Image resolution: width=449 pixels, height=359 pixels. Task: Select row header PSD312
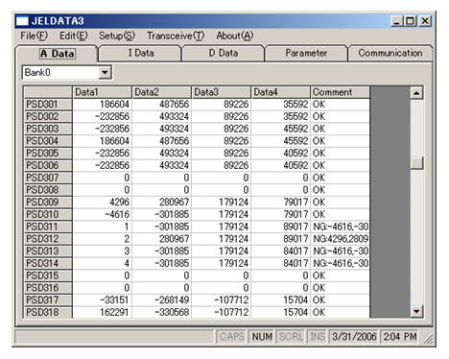coord(48,239)
